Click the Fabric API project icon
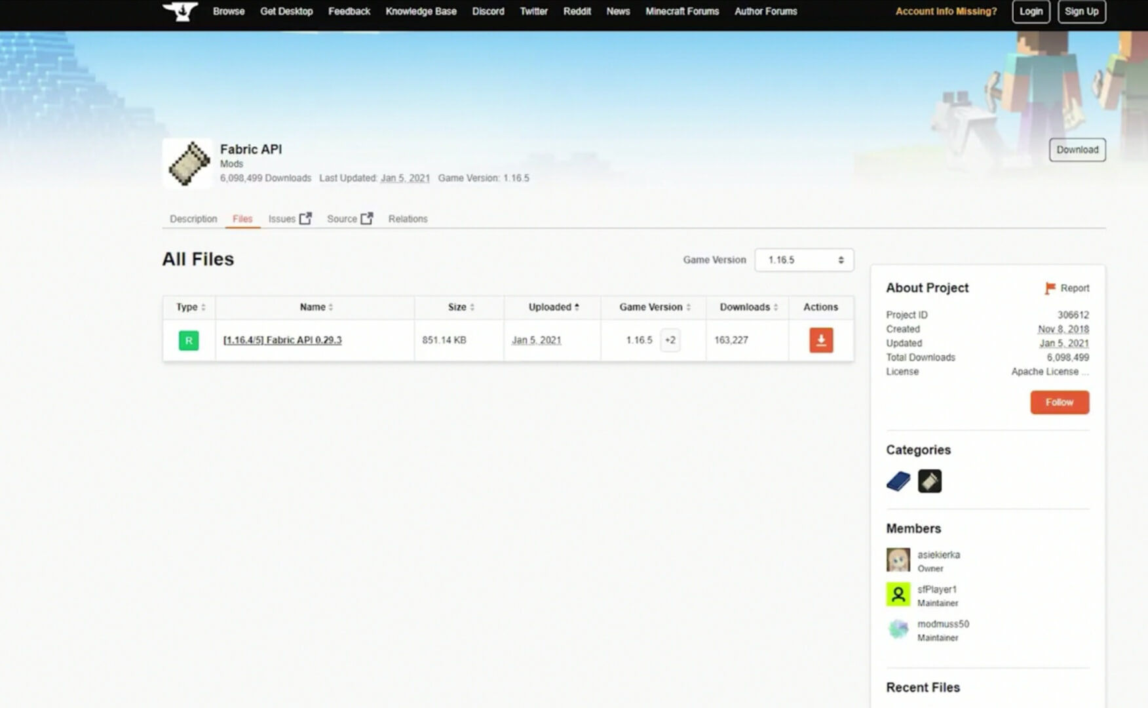Viewport: 1148px width, 708px height. click(x=188, y=163)
